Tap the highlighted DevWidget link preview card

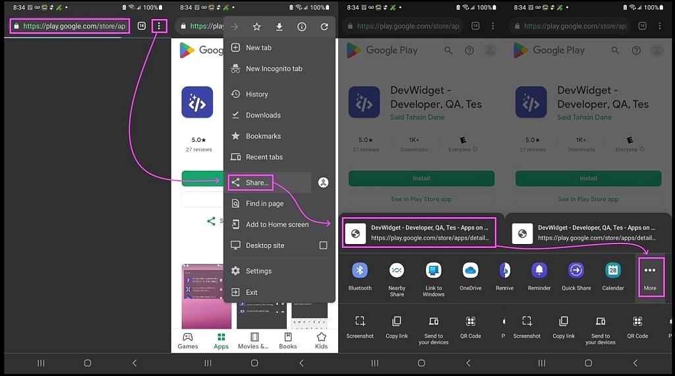tap(419, 233)
